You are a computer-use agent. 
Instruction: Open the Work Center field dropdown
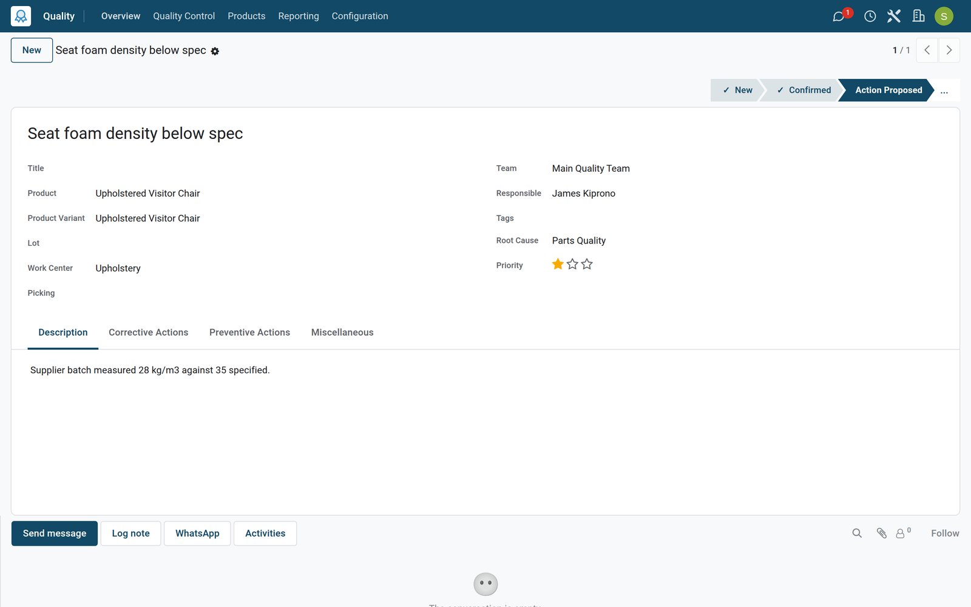(285, 268)
